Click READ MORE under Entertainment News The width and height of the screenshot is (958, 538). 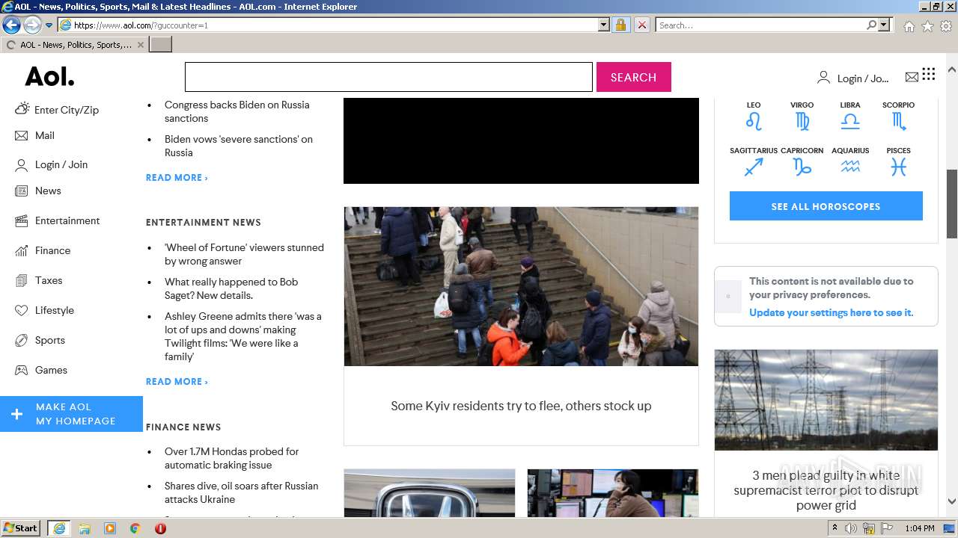(177, 381)
